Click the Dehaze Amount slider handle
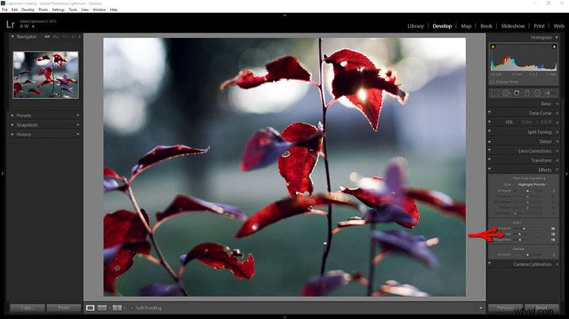The height and width of the screenshot is (319, 569). coord(527,255)
